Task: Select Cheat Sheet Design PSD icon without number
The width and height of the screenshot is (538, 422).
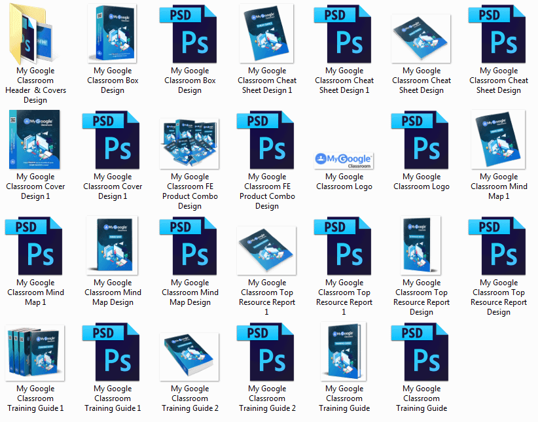Action: coord(497,33)
